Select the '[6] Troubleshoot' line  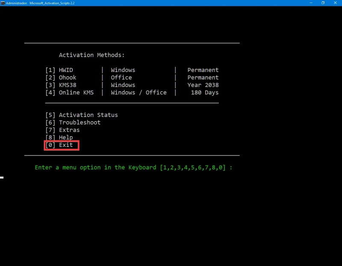(x=73, y=123)
